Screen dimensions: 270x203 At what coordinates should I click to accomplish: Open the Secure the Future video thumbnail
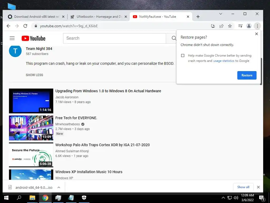click(31, 155)
